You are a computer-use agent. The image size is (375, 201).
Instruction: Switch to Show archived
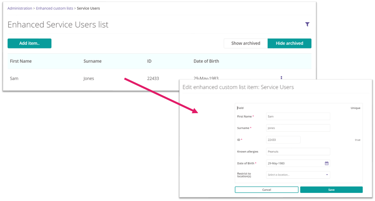point(246,43)
